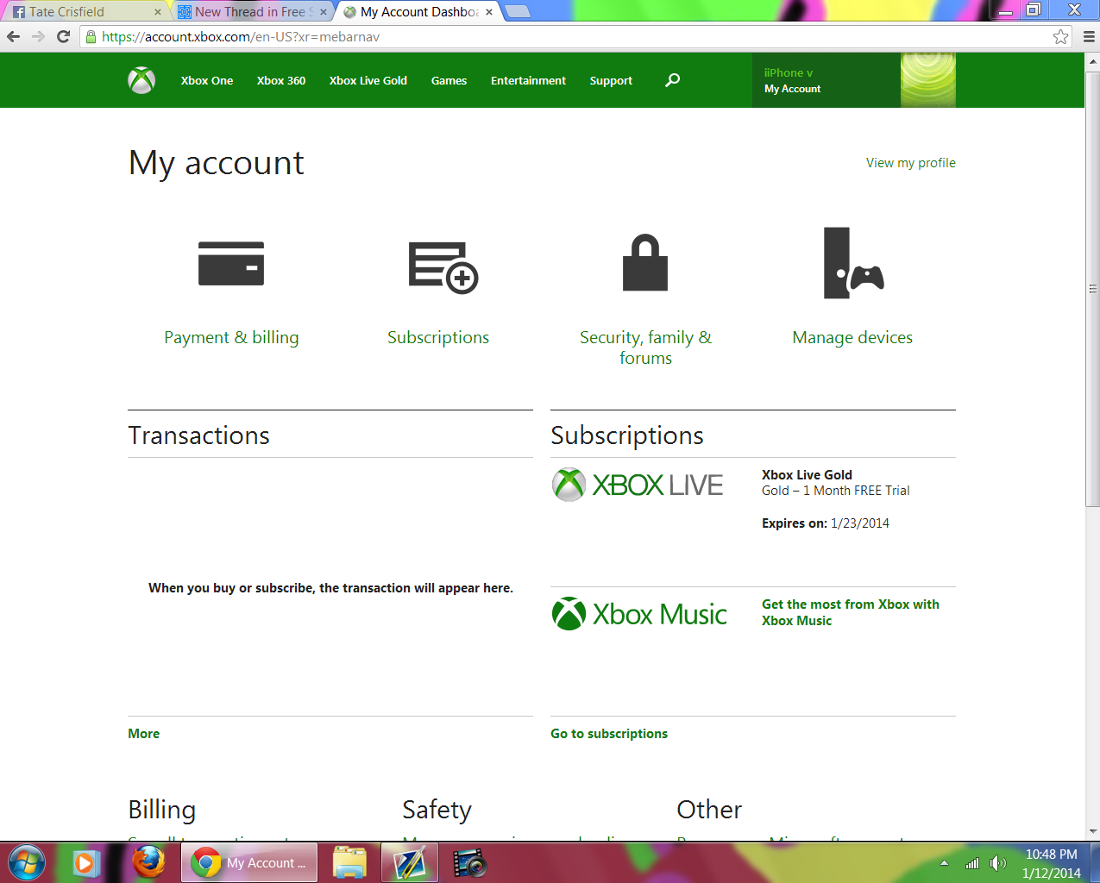Open Xbox Live Gold menu item
1100x883 pixels.
point(368,80)
